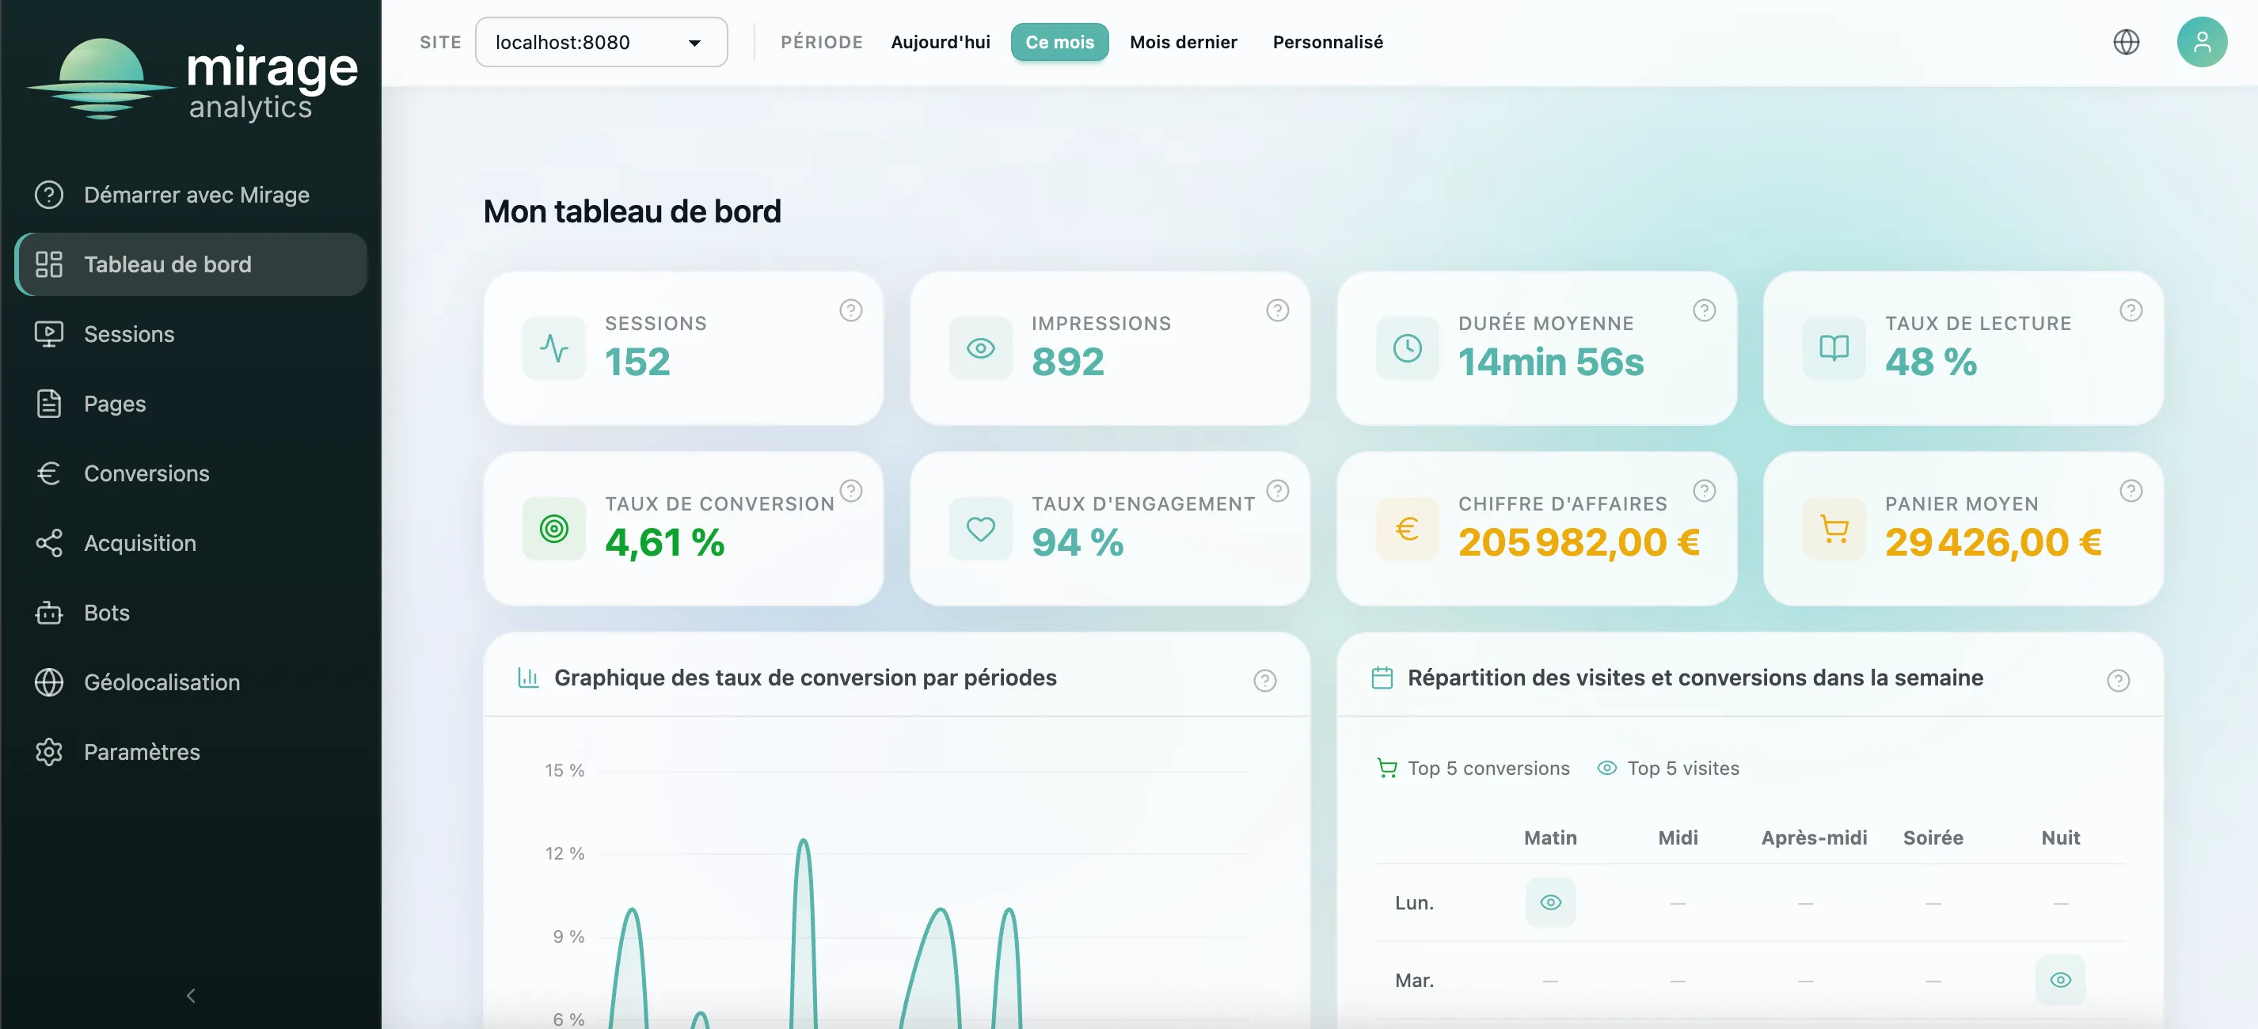Select the Pages icon in the sidebar

49,403
